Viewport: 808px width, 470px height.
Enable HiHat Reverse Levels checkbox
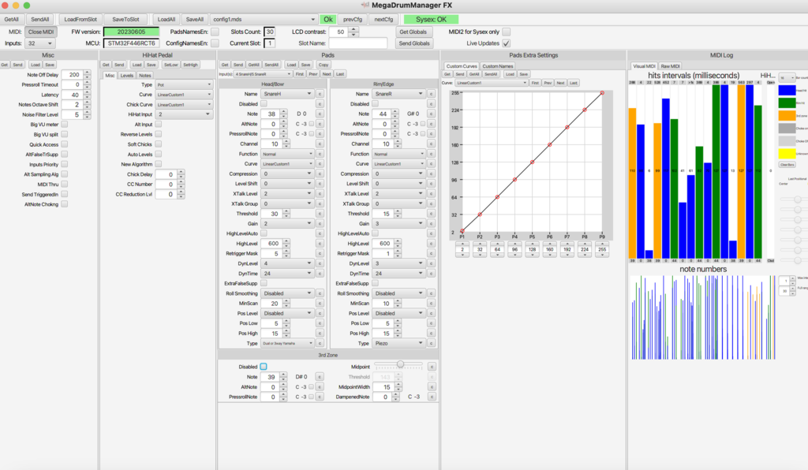(x=158, y=134)
